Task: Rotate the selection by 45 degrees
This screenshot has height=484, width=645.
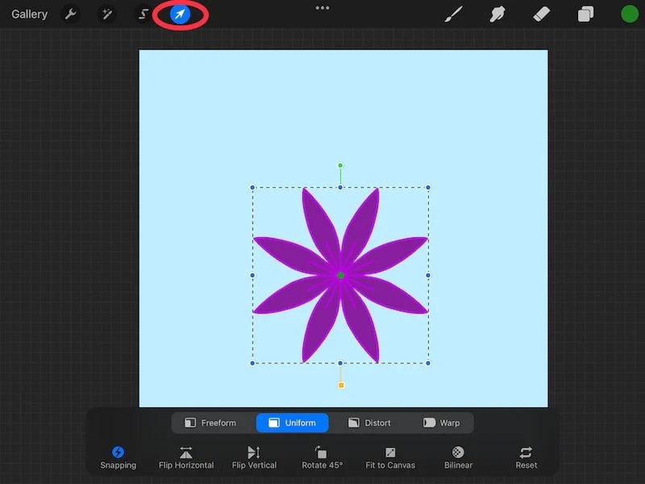Action: [x=322, y=457]
